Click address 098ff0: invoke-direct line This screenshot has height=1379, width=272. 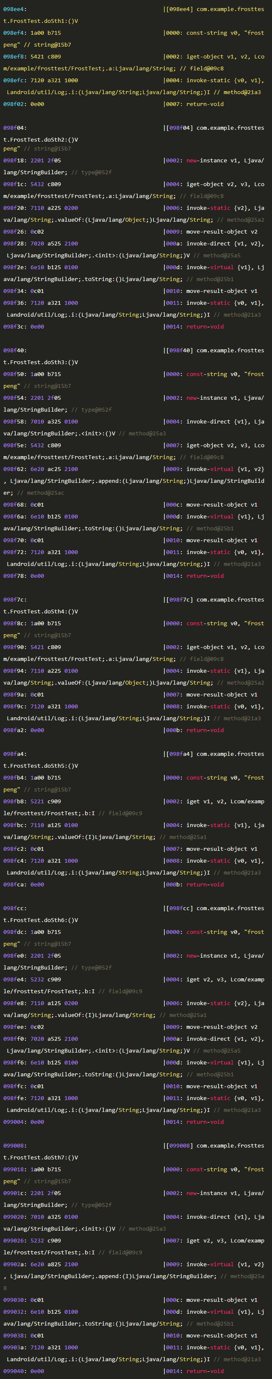pyautogui.click(x=15, y=1039)
